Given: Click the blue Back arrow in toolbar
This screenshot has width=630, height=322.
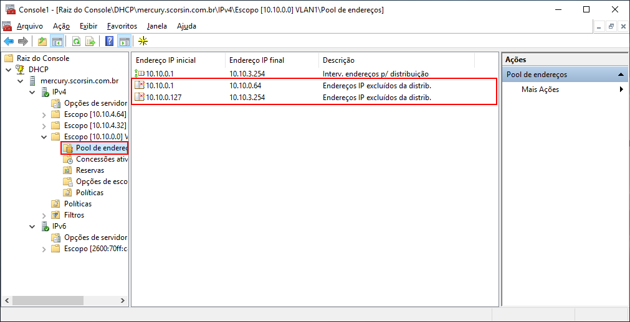Looking at the screenshot, I should click(9, 41).
